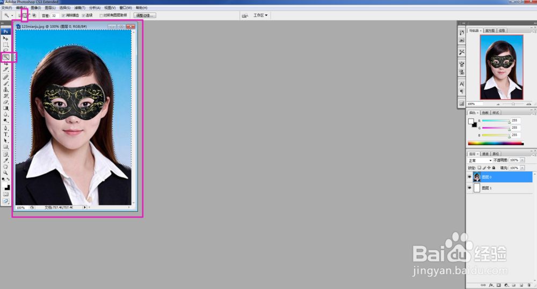Switch to the Histogram tab (直方图)

(x=490, y=31)
